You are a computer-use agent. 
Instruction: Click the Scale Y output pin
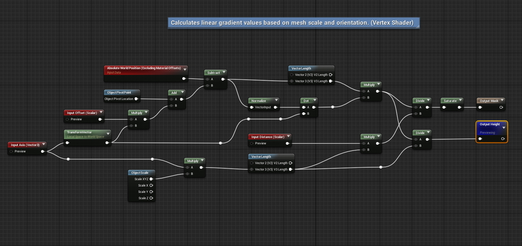tap(151, 192)
